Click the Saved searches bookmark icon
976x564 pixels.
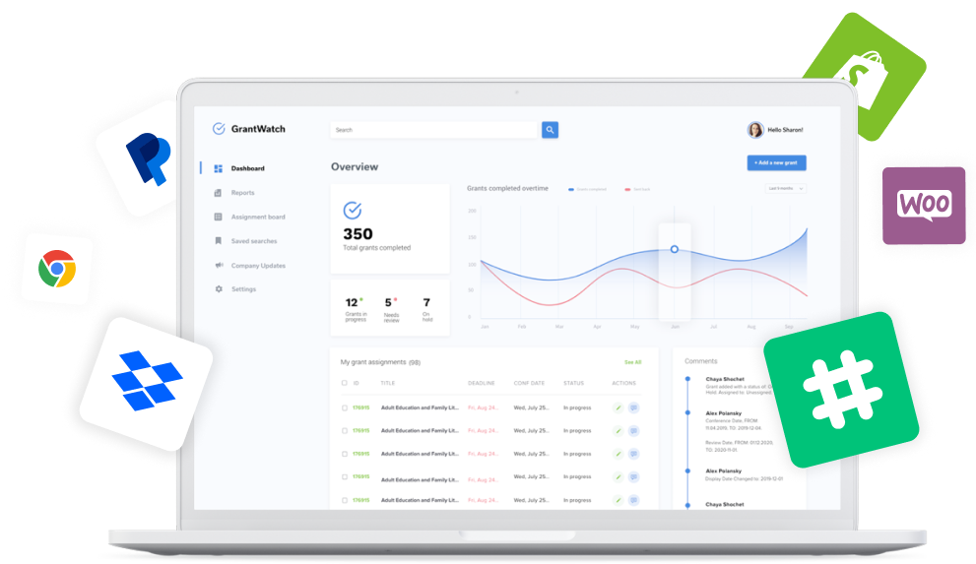pyautogui.click(x=218, y=240)
